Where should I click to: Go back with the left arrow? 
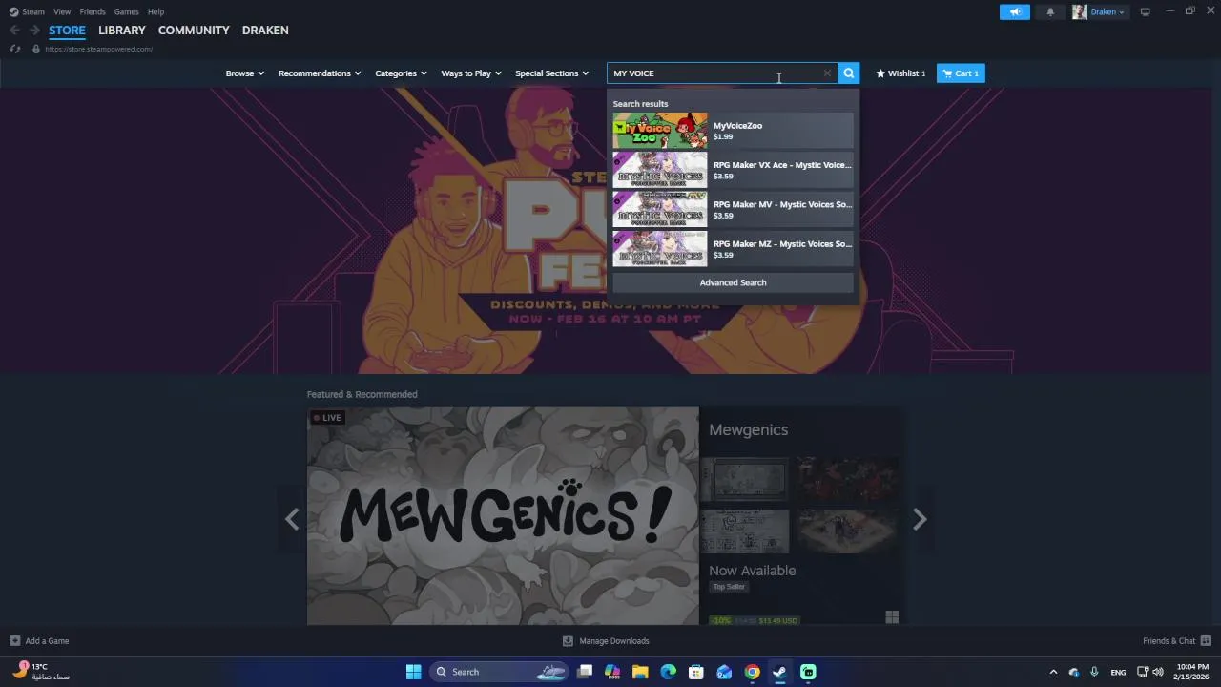[x=14, y=31]
